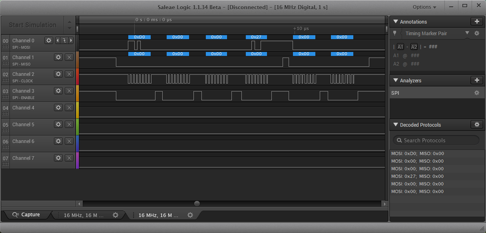Open the Channel 4 trigger button

[70, 107]
